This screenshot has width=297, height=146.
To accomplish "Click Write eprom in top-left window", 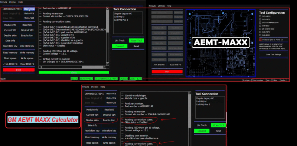I will (x=27, y=58).
